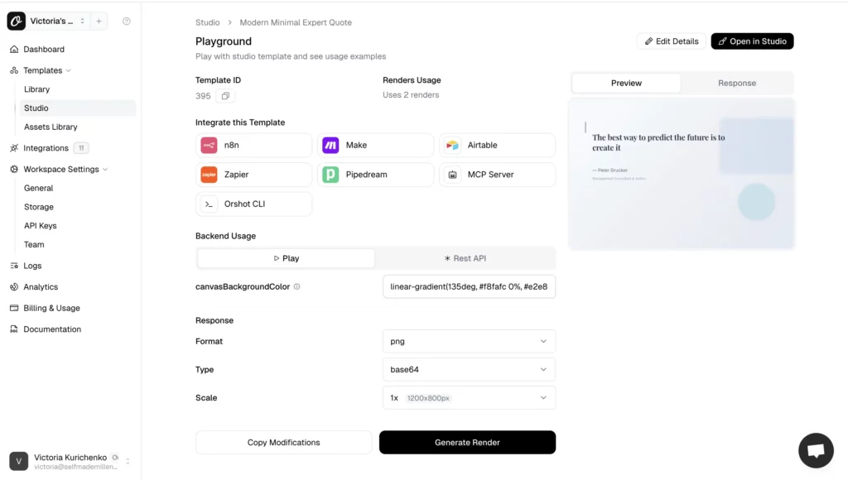
Task: Open the Edit Details dialog
Action: click(671, 41)
